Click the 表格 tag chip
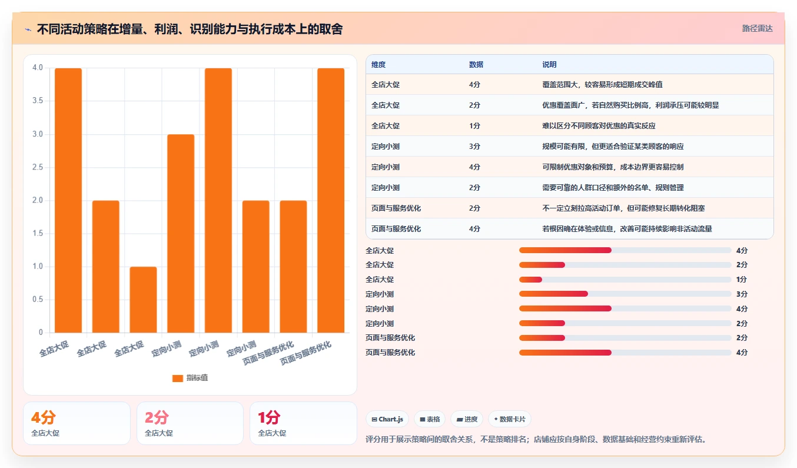 (430, 419)
